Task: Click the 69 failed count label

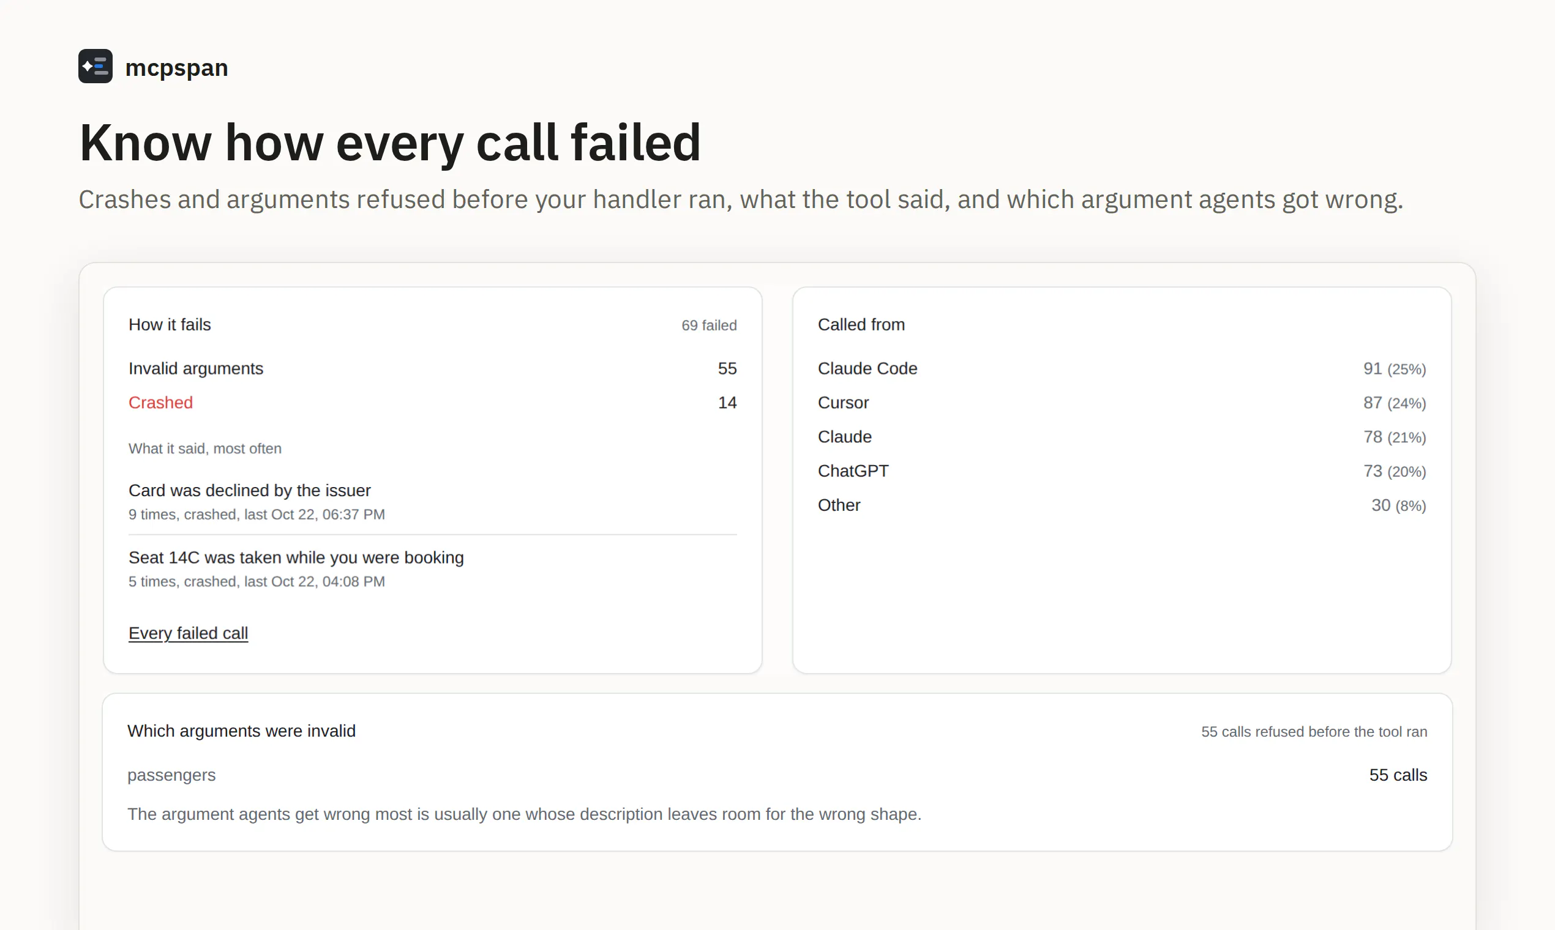Action: 709,325
